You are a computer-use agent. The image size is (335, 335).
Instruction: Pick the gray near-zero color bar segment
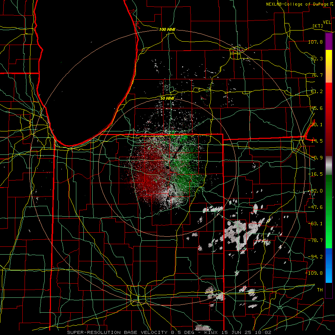click(329, 166)
